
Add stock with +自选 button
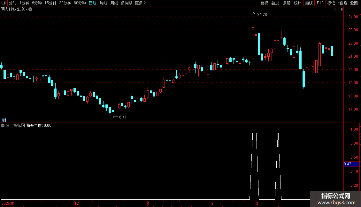[x=342, y=3]
